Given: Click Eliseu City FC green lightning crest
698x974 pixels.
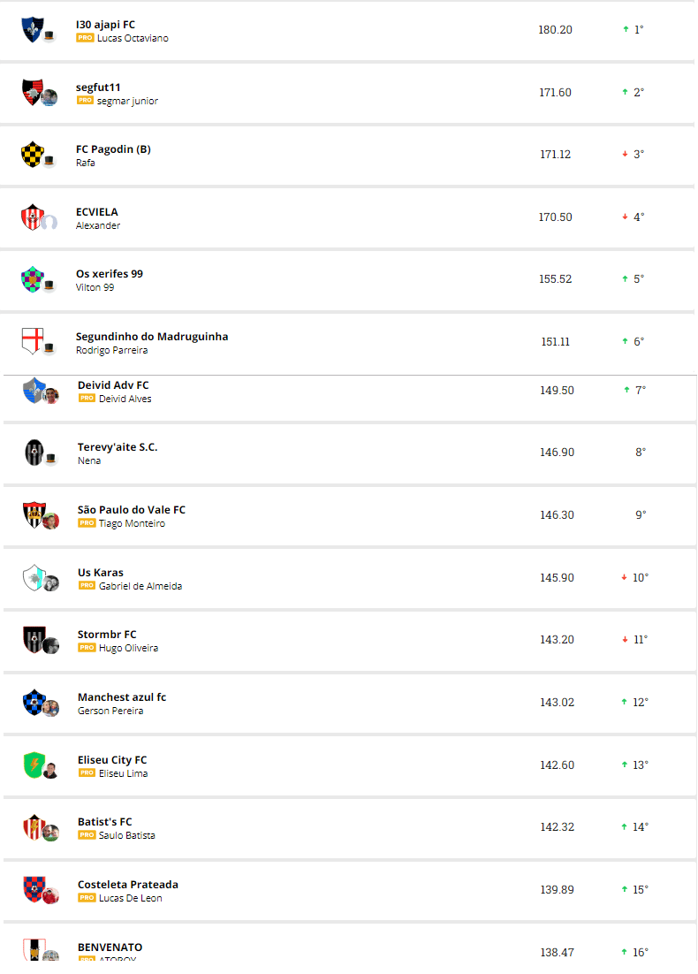Looking at the screenshot, I should click(34, 765).
